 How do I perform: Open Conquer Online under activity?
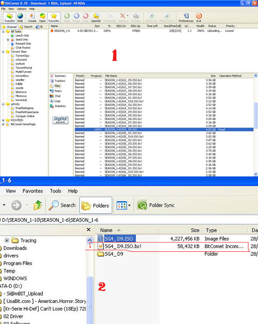pyautogui.click(x=25, y=116)
